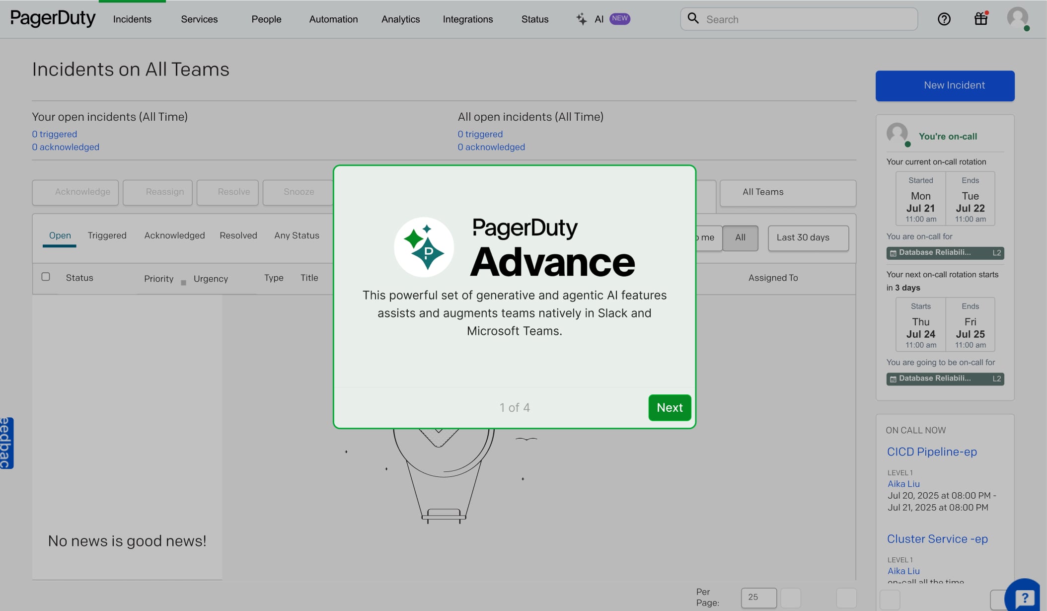This screenshot has width=1047, height=611.
Task: Switch to the Open incidents tab
Action: click(x=60, y=235)
